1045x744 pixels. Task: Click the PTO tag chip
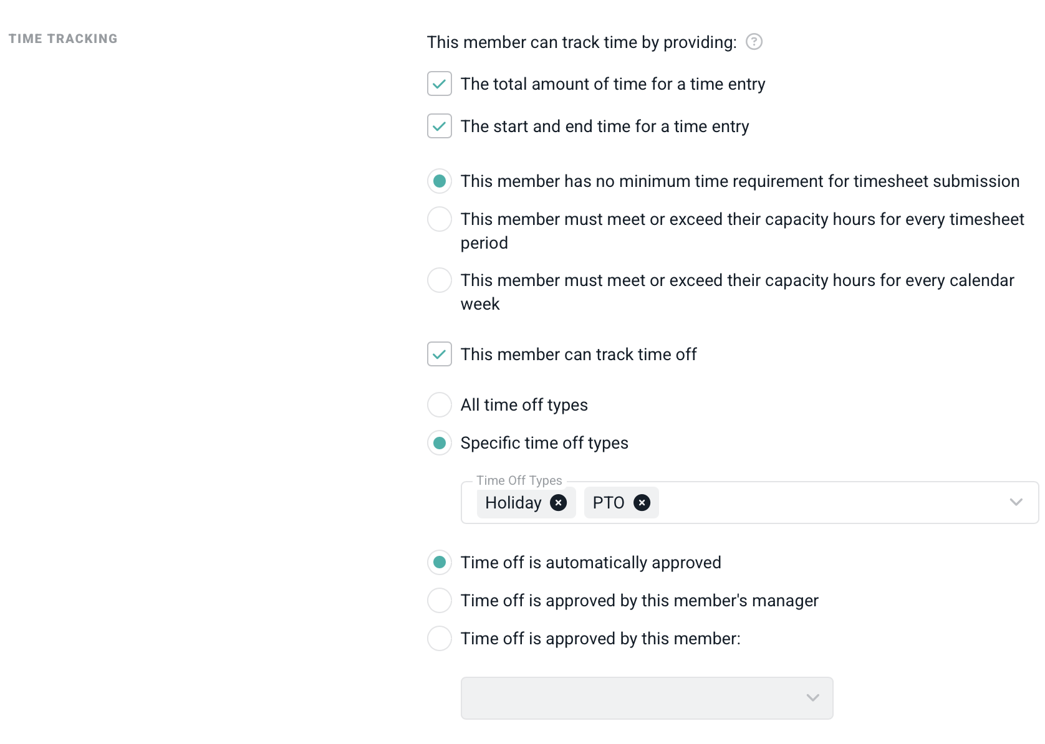click(x=608, y=503)
